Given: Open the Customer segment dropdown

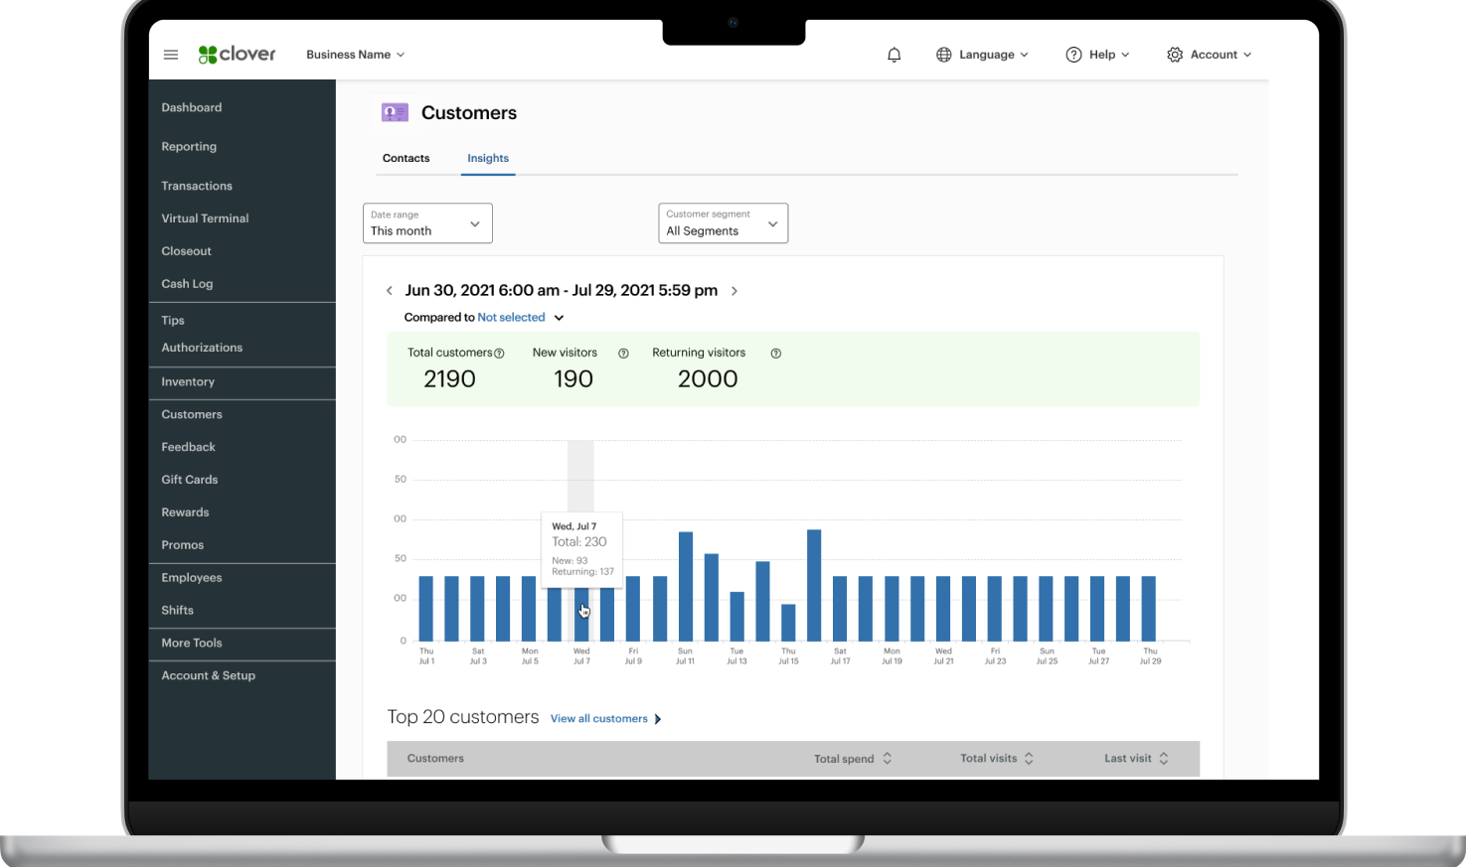Looking at the screenshot, I should pos(723,223).
